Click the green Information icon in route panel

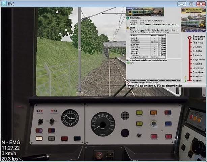128,18
